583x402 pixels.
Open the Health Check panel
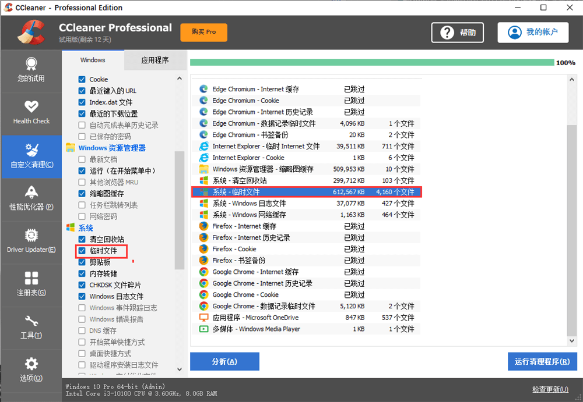[31, 113]
